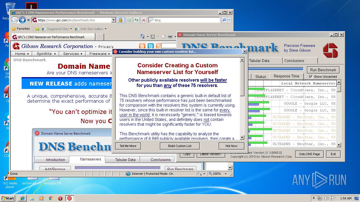Screen dimensions: 360x202
Task: Click the network tray icon
Action: 320,198
